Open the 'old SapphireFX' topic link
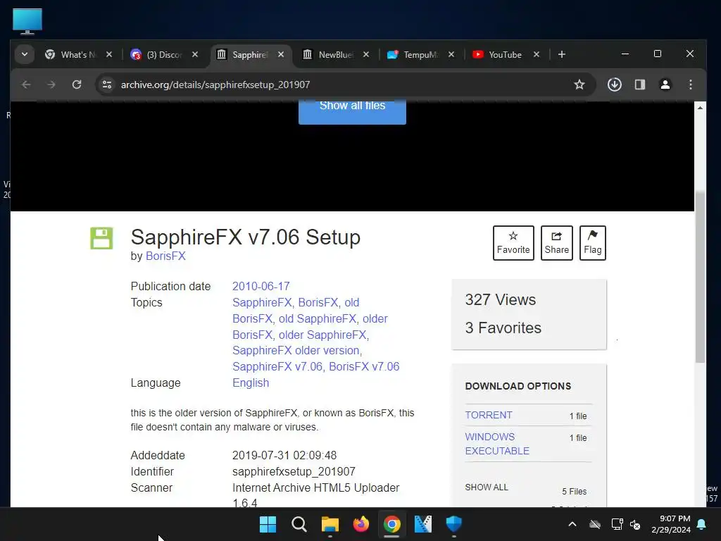 (318, 319)
